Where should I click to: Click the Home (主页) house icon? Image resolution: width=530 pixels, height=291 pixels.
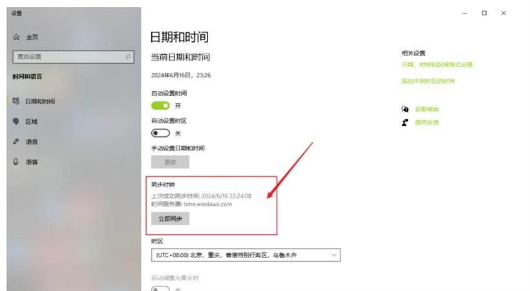pos(16,37)
